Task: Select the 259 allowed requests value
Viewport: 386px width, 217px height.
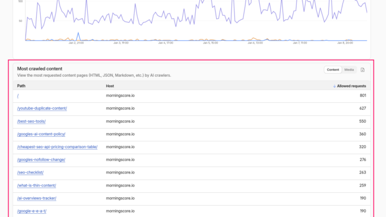Action: 363,185
